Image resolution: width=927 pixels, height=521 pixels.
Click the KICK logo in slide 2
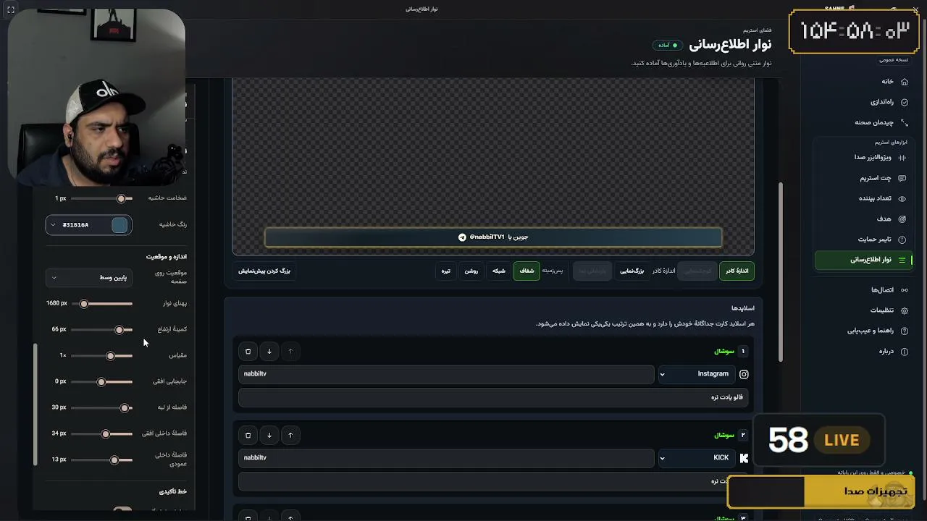tap(743, 458)
